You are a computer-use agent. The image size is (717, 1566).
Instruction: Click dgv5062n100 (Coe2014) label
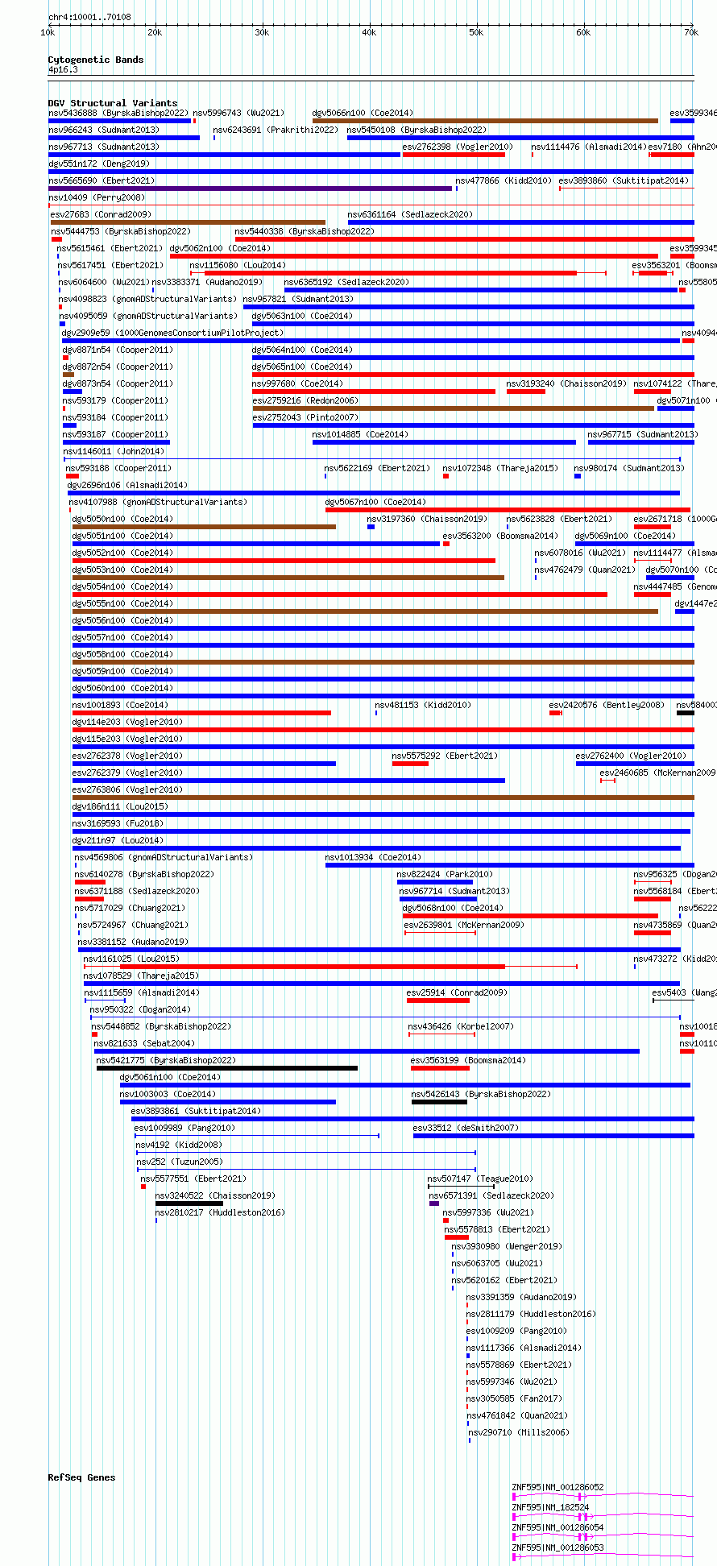pos(220,248)
